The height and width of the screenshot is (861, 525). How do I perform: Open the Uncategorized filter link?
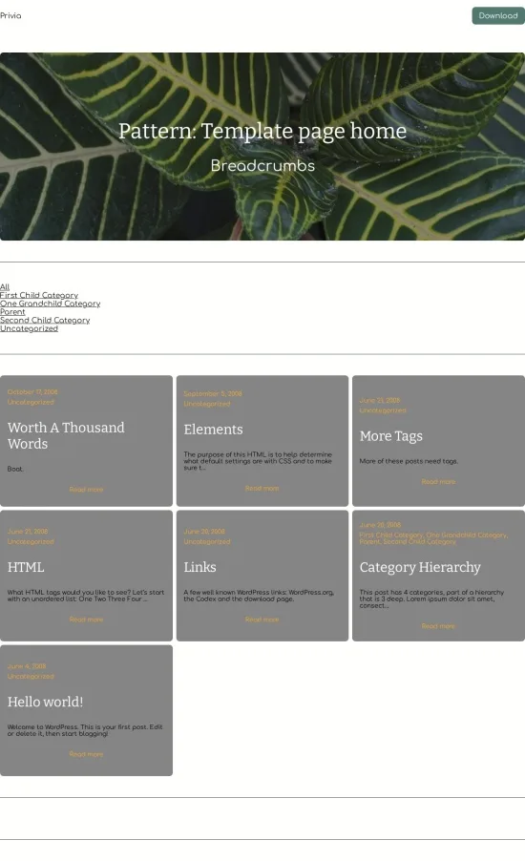[29, 328]
